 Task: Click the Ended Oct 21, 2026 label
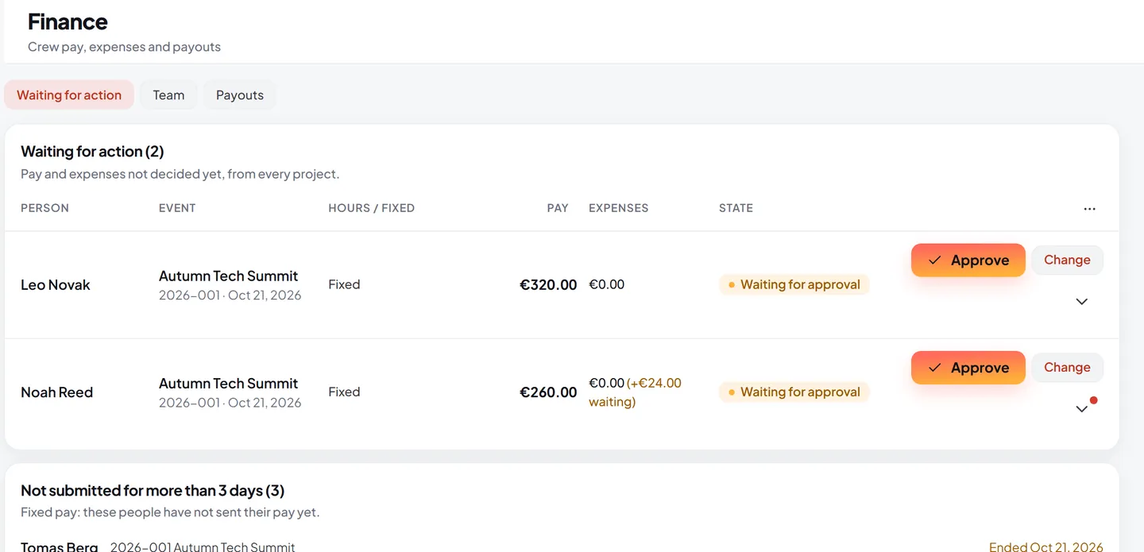1045,546
